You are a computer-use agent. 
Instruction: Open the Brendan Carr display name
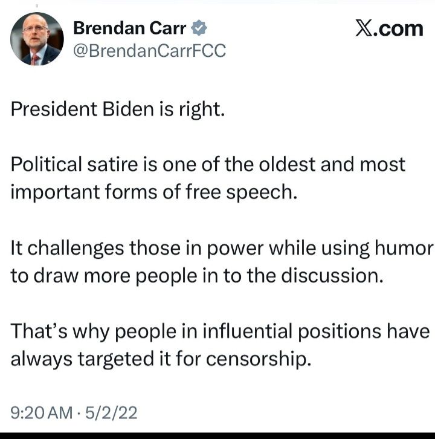[x=129, y=28]
